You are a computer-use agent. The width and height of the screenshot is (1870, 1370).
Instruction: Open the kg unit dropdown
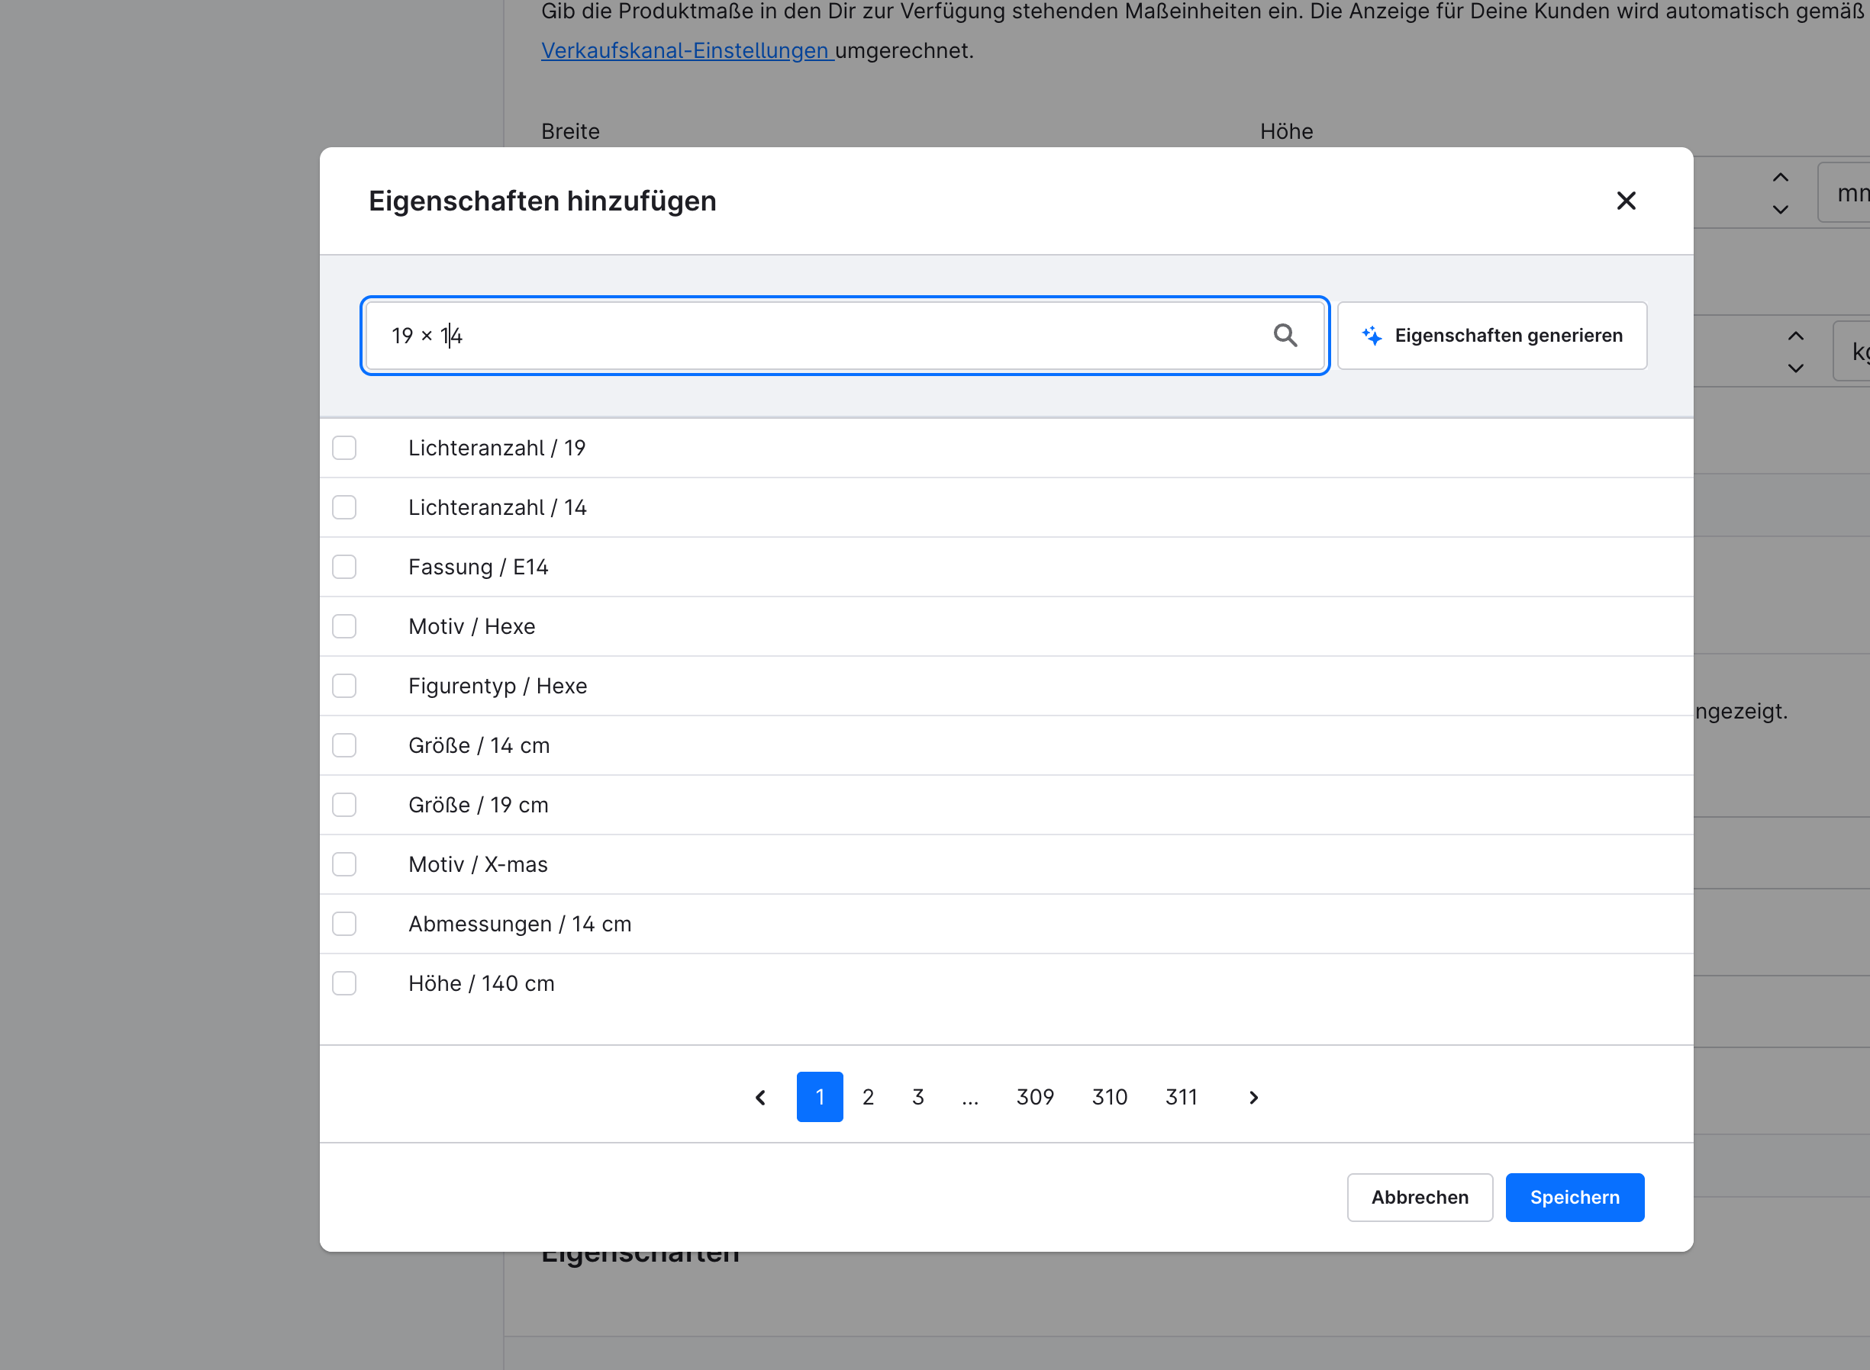click(x=1852, y=351)
